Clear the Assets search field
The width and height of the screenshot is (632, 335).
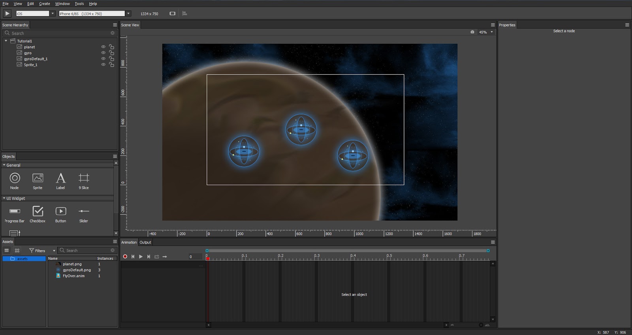113,250
